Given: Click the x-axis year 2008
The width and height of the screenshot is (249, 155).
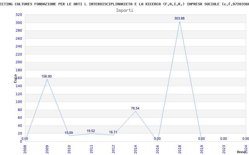Looking at the screenshot, I should coord(25,149).
